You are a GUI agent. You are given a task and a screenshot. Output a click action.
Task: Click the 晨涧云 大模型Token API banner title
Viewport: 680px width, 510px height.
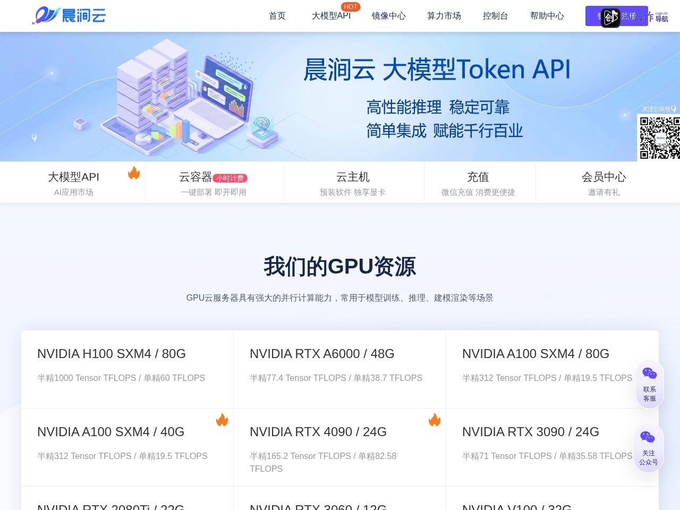(437, 70)
